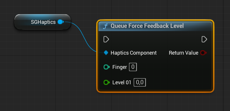The height and width of the screenshot is (111, 230).
Task: Click the Finger label
Action: pyautogui.click(x=120, y=67)
